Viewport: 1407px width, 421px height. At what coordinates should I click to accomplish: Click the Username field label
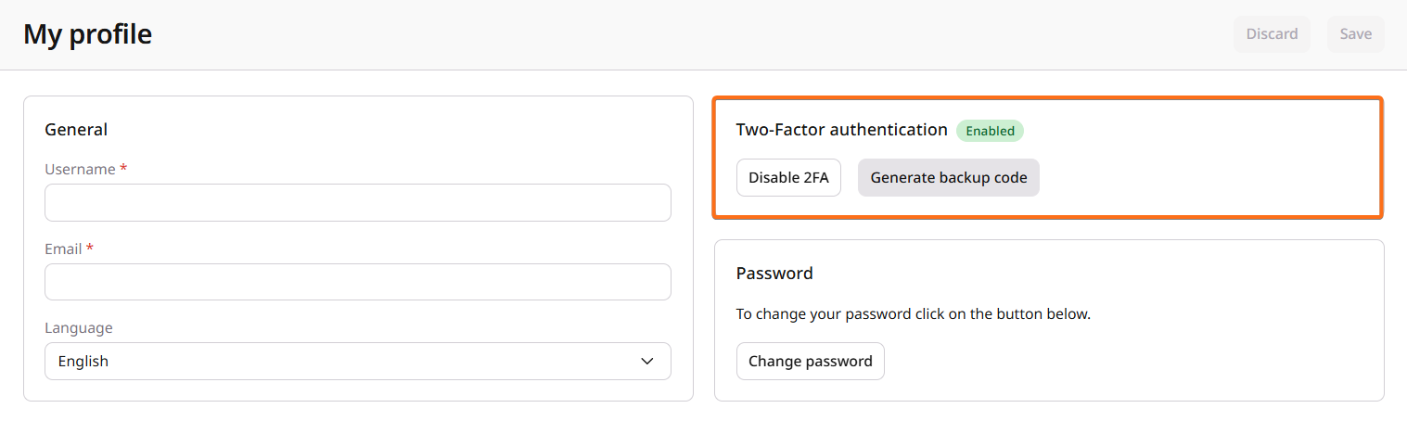point(80,170)
